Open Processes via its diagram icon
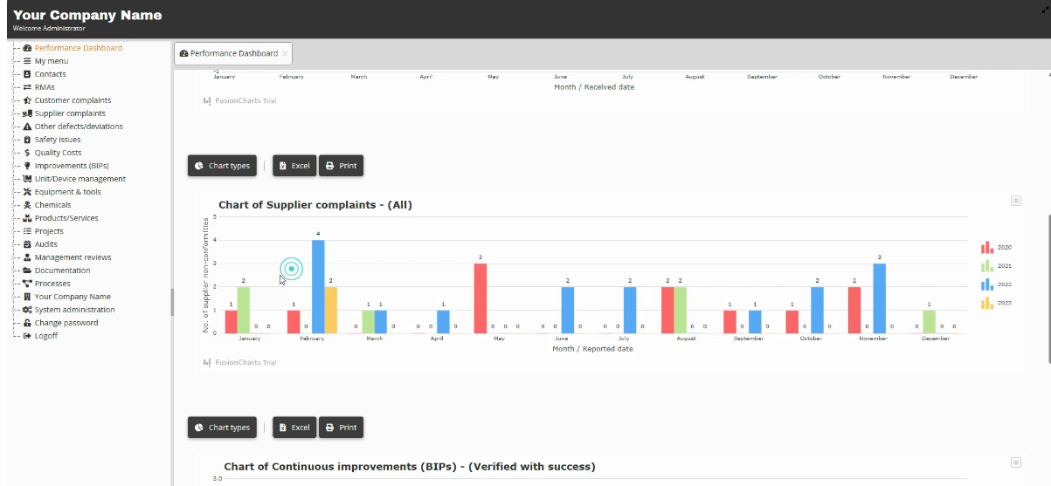1051x486 pixels. (27, 284)
